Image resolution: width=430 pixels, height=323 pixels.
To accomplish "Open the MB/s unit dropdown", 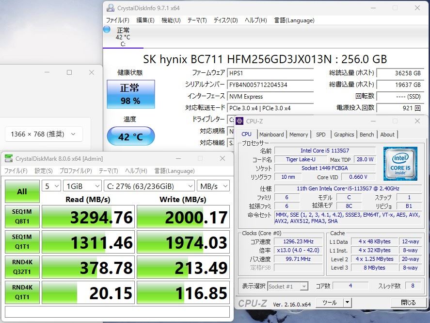I will tap(213, 186).
